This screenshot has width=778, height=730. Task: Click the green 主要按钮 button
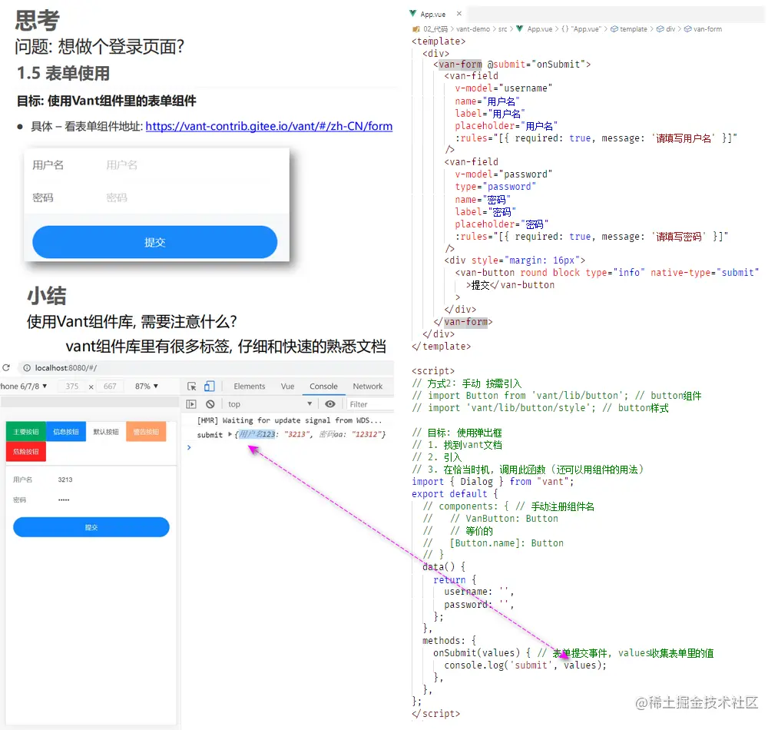(x=26, y=432)
